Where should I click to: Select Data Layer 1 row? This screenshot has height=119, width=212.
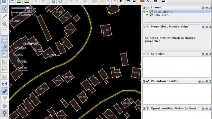tap(177, 15)
